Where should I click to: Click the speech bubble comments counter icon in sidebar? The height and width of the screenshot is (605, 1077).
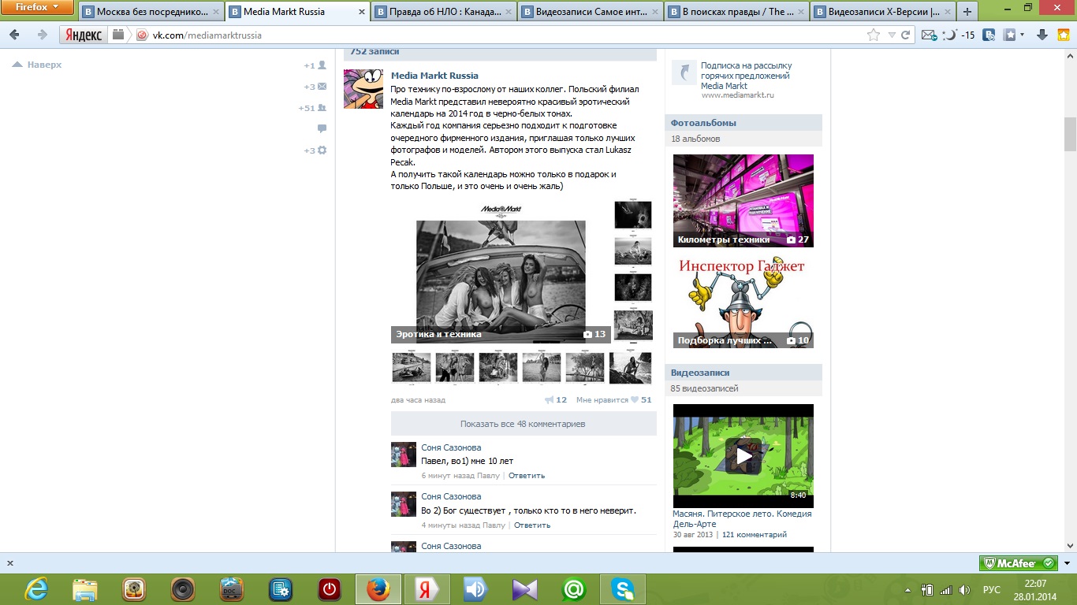coord(322,128)
